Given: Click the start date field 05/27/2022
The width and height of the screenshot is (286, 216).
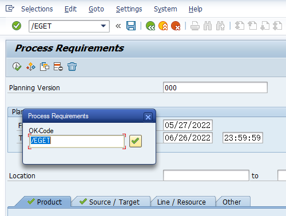Looking at the screenshot, I should [x=188, y=125].
